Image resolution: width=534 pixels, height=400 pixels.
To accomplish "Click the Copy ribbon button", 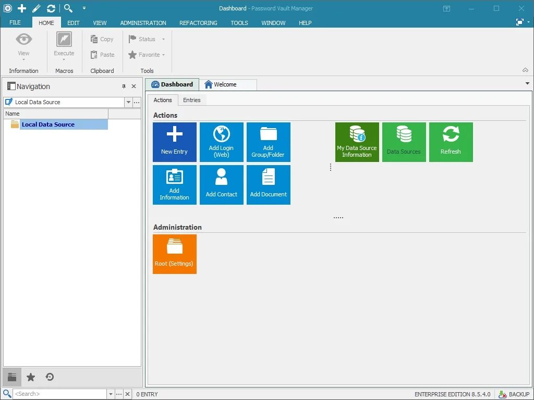I will point(102,39).
